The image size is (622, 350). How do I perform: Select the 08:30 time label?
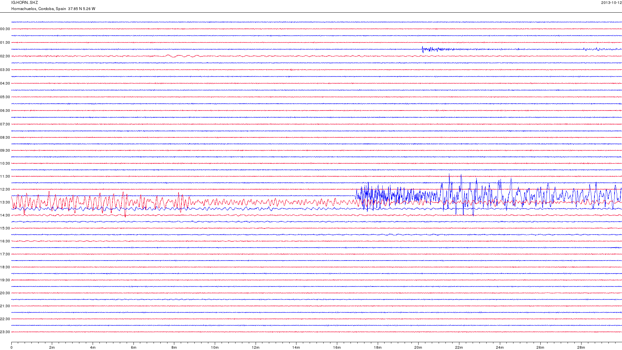pyautogui.click(x=5, y=137)
